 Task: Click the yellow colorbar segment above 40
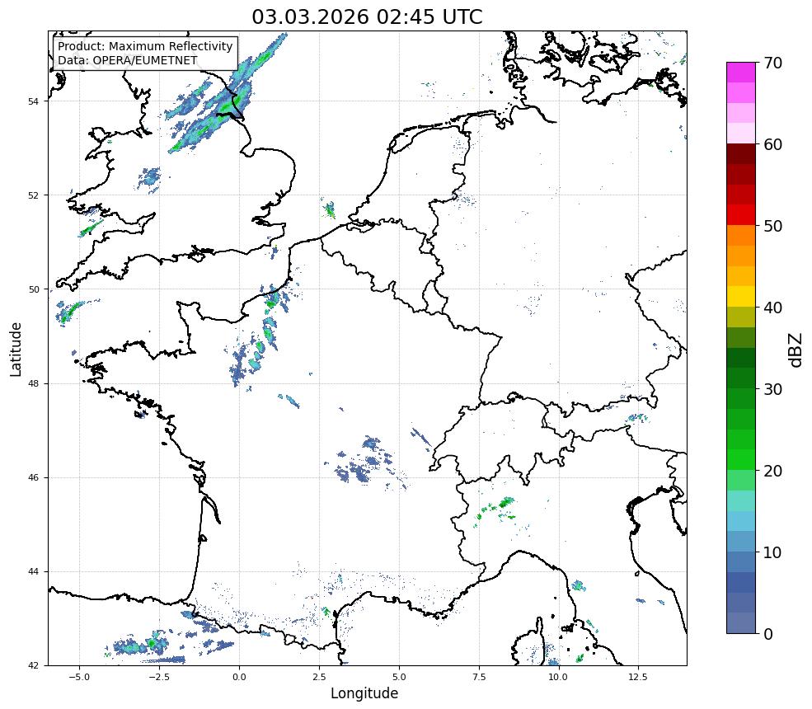pyautogui.click(x=741, y=297)
